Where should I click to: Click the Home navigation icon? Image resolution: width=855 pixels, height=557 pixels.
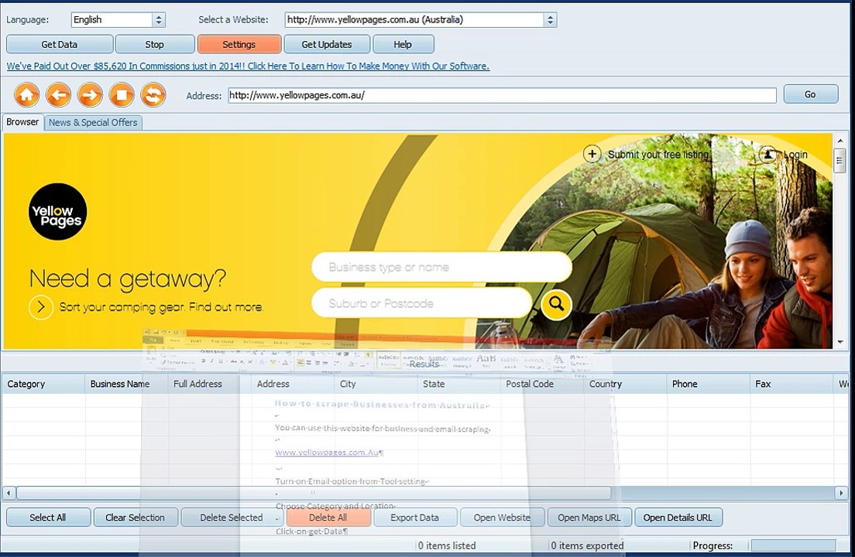point(26,94)
